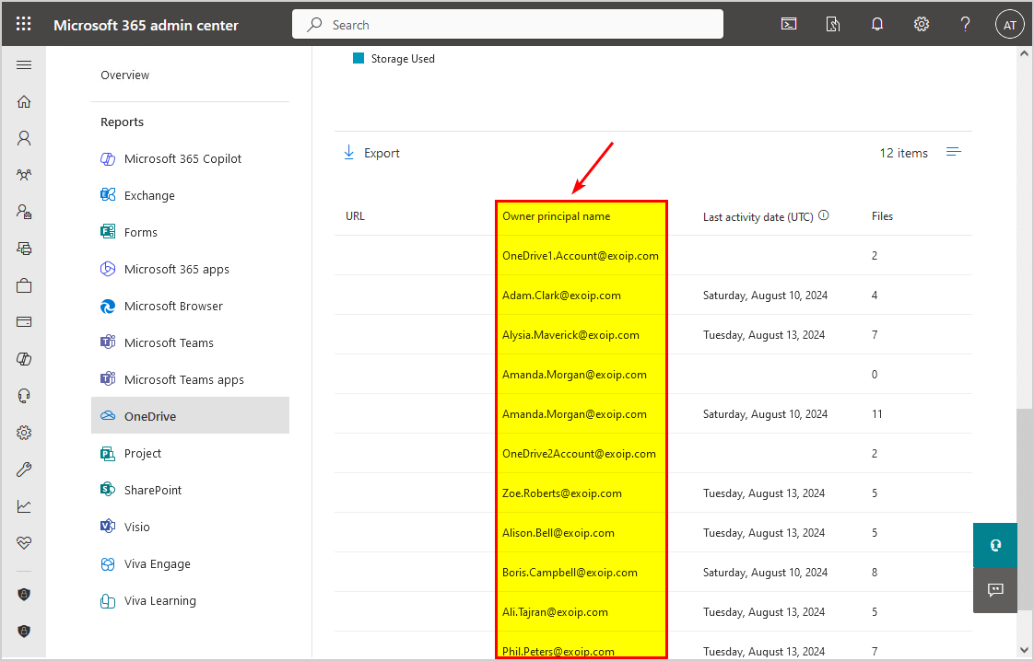
Task: Collapse the navigation hamburger menu
Action: point(24,65)
